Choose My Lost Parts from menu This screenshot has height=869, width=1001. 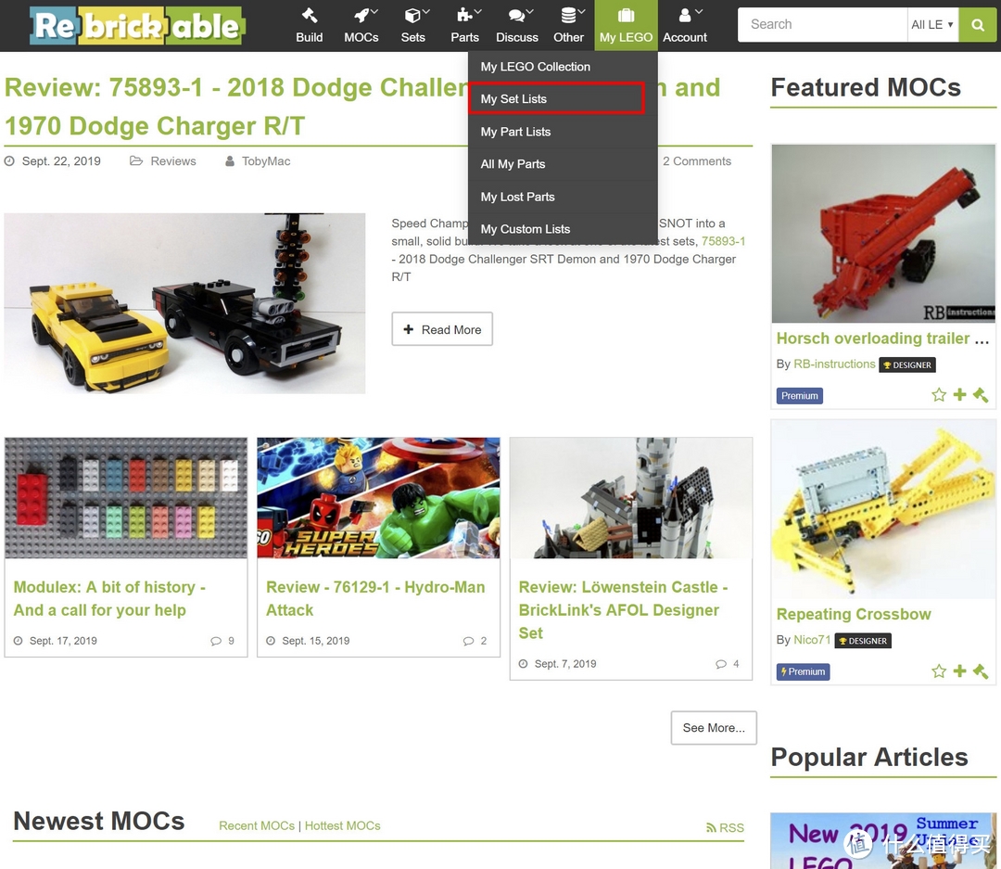click(x=564, y=197)
